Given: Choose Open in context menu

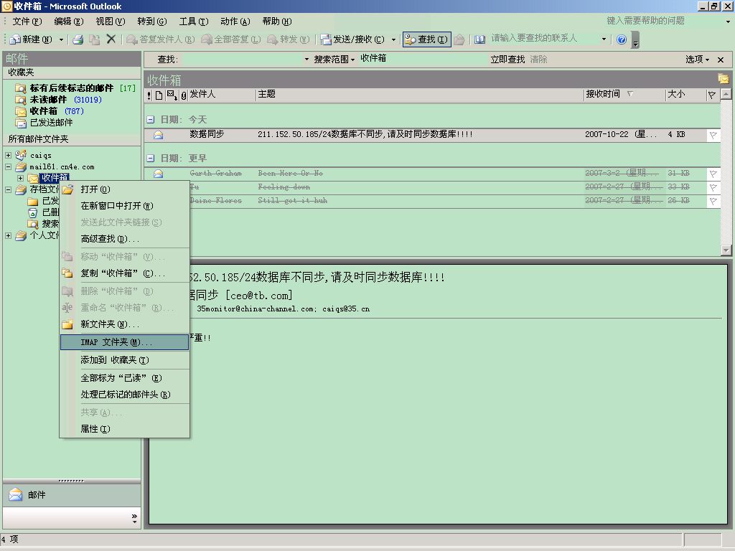Looking at the screenshot, I should (x=125, y=189).
